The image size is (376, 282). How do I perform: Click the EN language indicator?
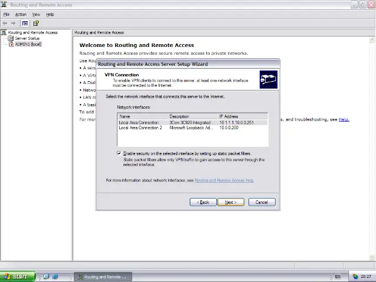(x=338, y=277)
